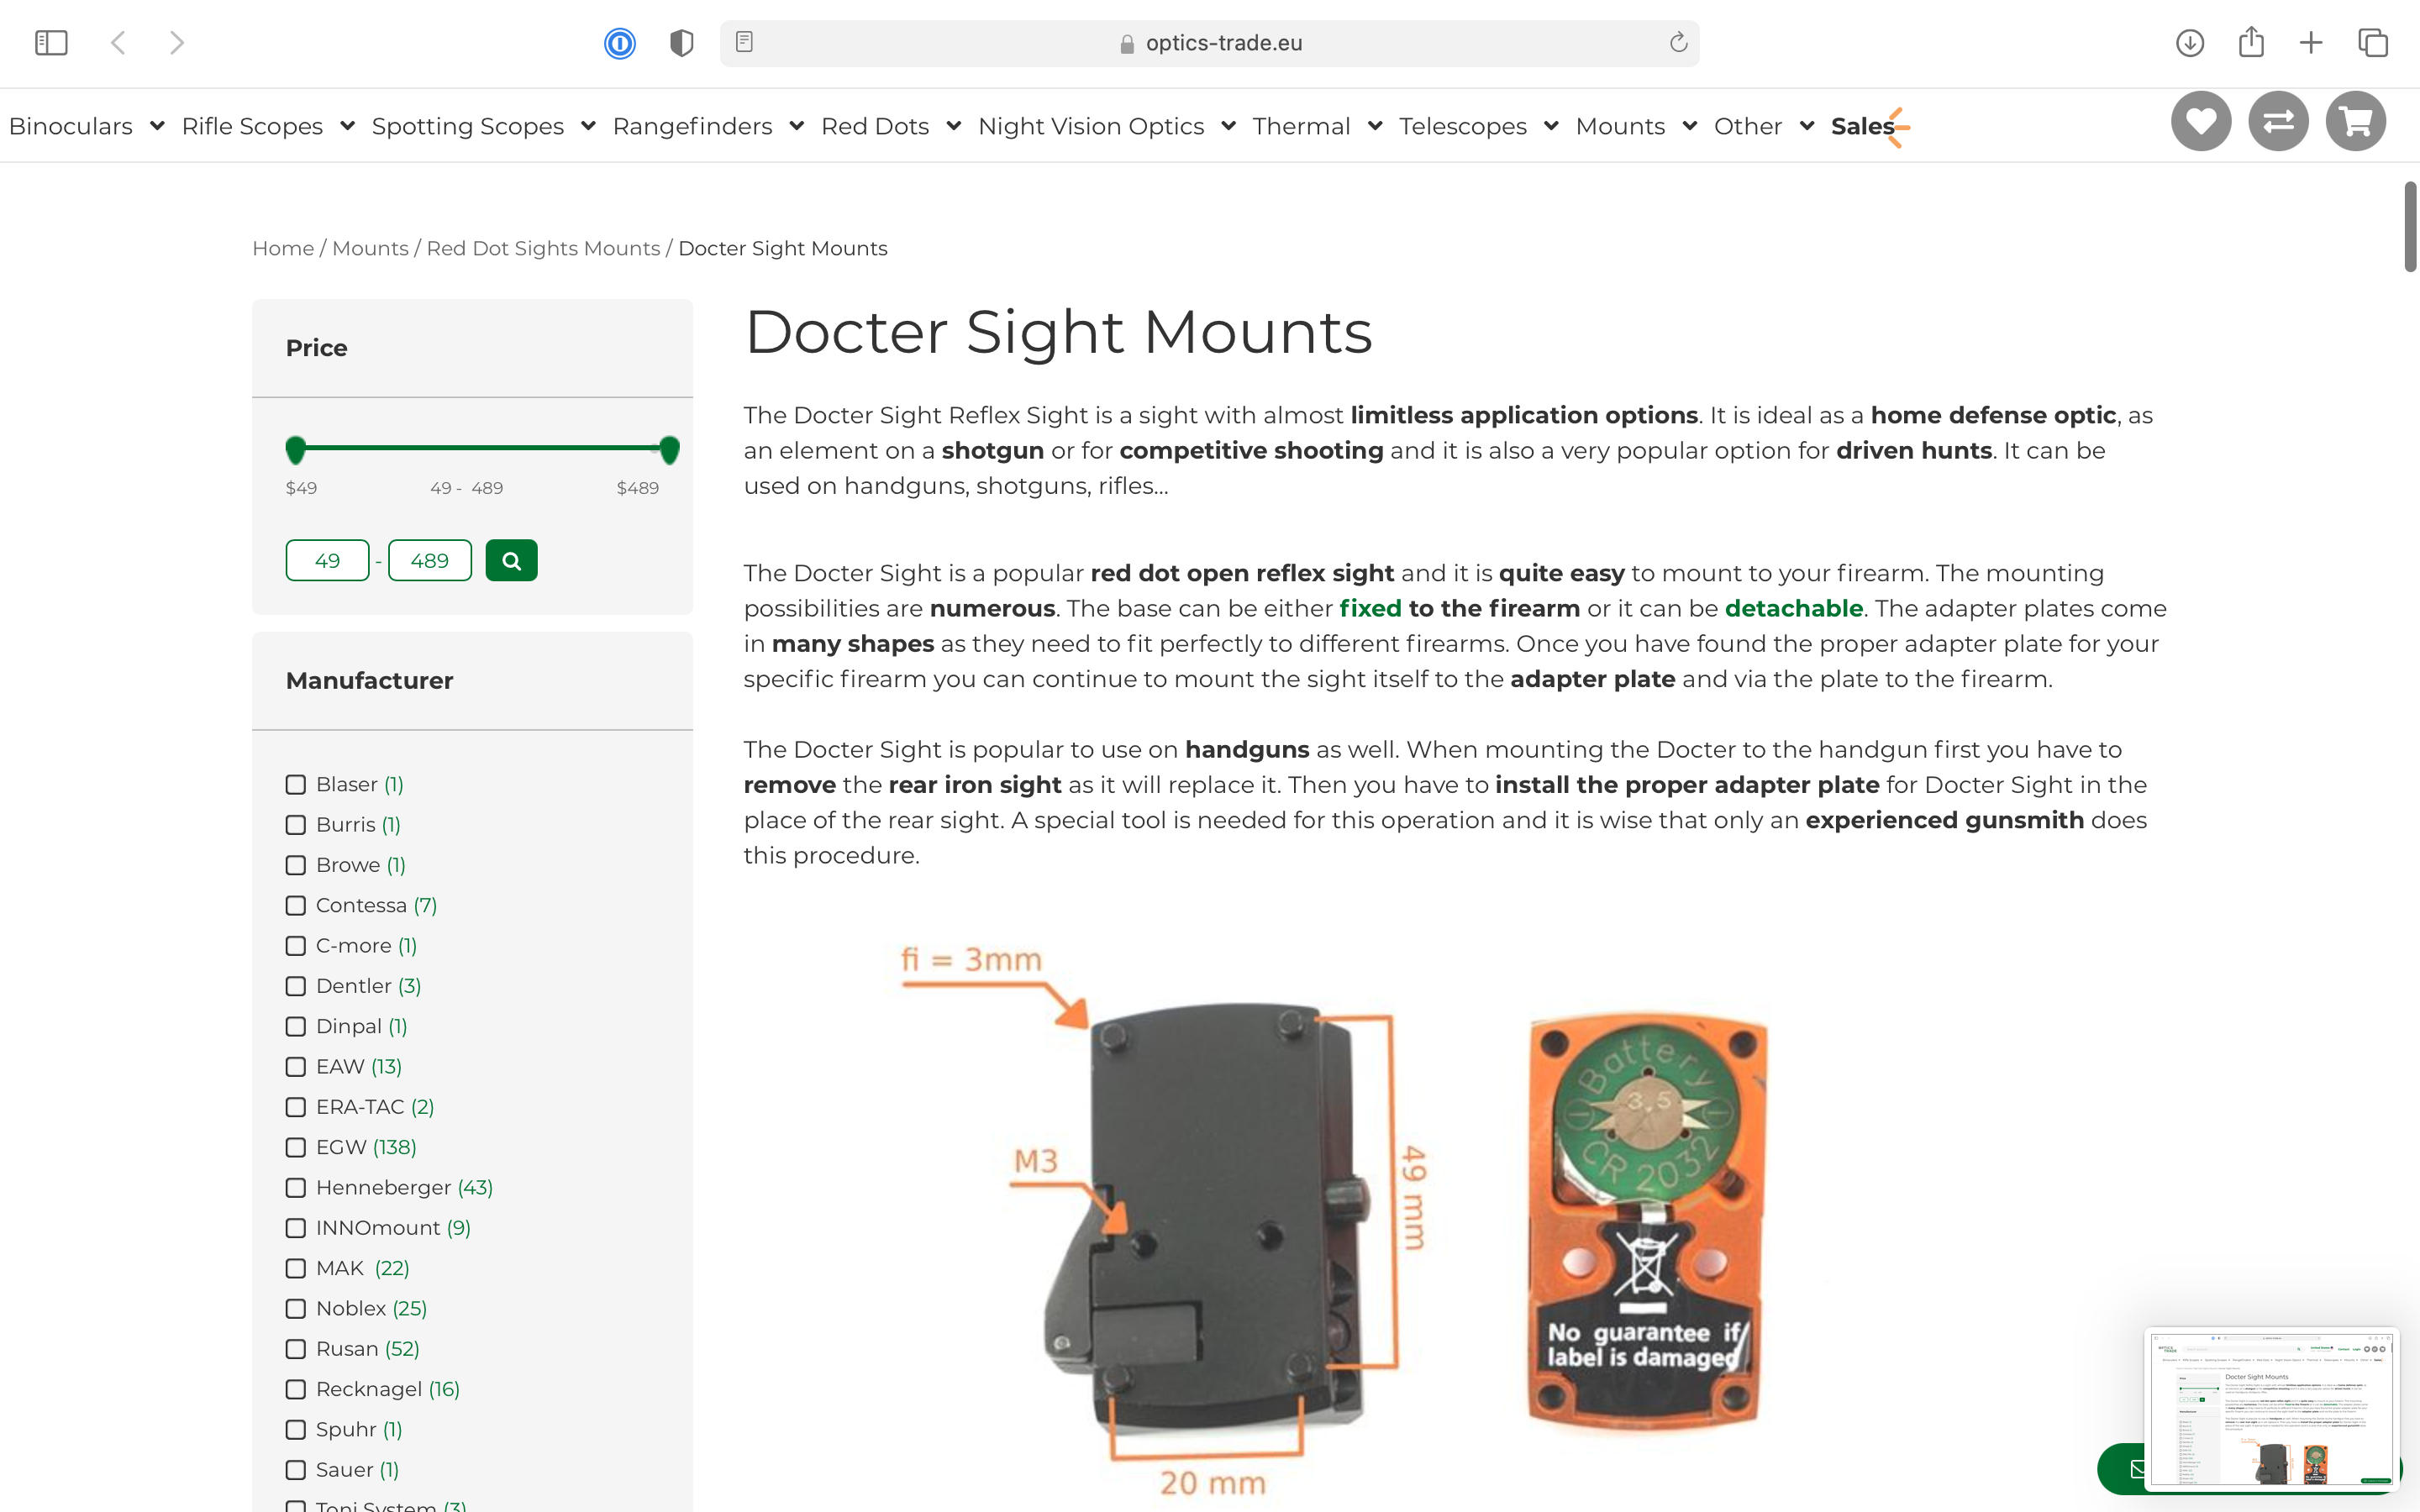
Task: Check the Blaser manufacturer filter
Action: click(296, 785)
